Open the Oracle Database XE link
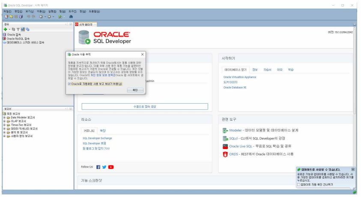 (x=235, y=87)
